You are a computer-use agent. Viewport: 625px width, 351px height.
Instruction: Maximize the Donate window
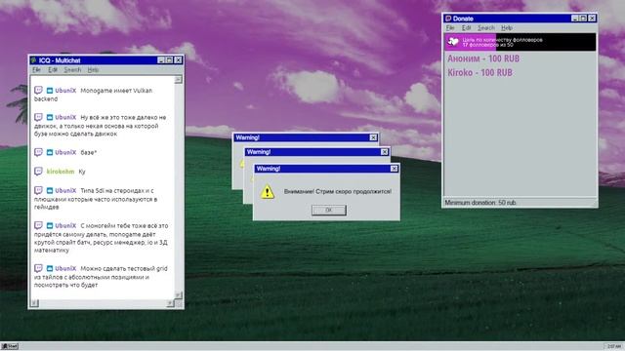pos(583,19)
